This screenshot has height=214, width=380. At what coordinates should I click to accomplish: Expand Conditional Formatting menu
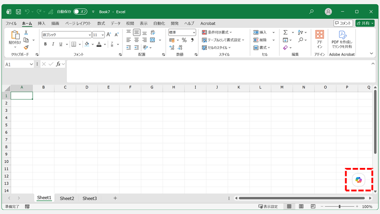pos(217,32)
